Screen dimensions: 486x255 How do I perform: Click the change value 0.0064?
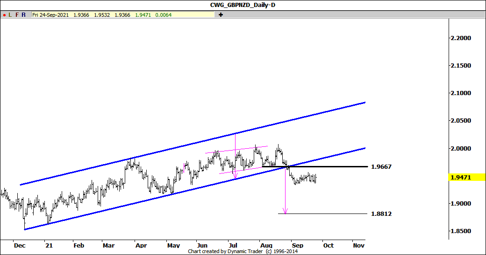pyautogui.click(x=164, y=15)
